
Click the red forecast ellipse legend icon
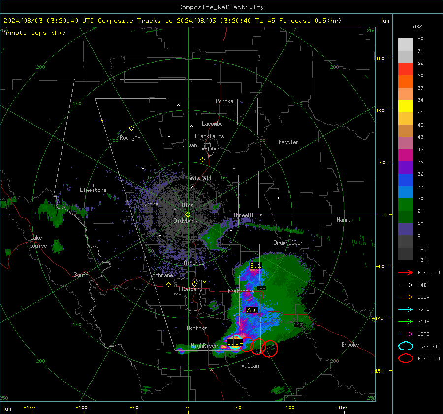tap(406, 358)
